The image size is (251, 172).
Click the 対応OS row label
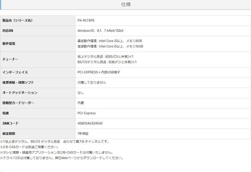click(x=8, y=30)
